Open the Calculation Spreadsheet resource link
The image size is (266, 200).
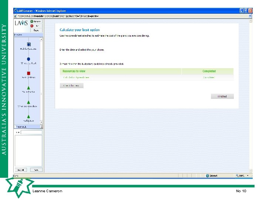(x=76, y=77)
